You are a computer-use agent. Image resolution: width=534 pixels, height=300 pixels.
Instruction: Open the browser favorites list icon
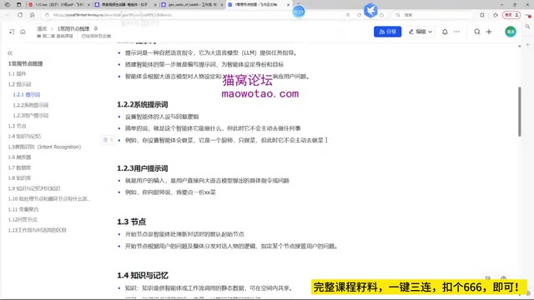496,15
